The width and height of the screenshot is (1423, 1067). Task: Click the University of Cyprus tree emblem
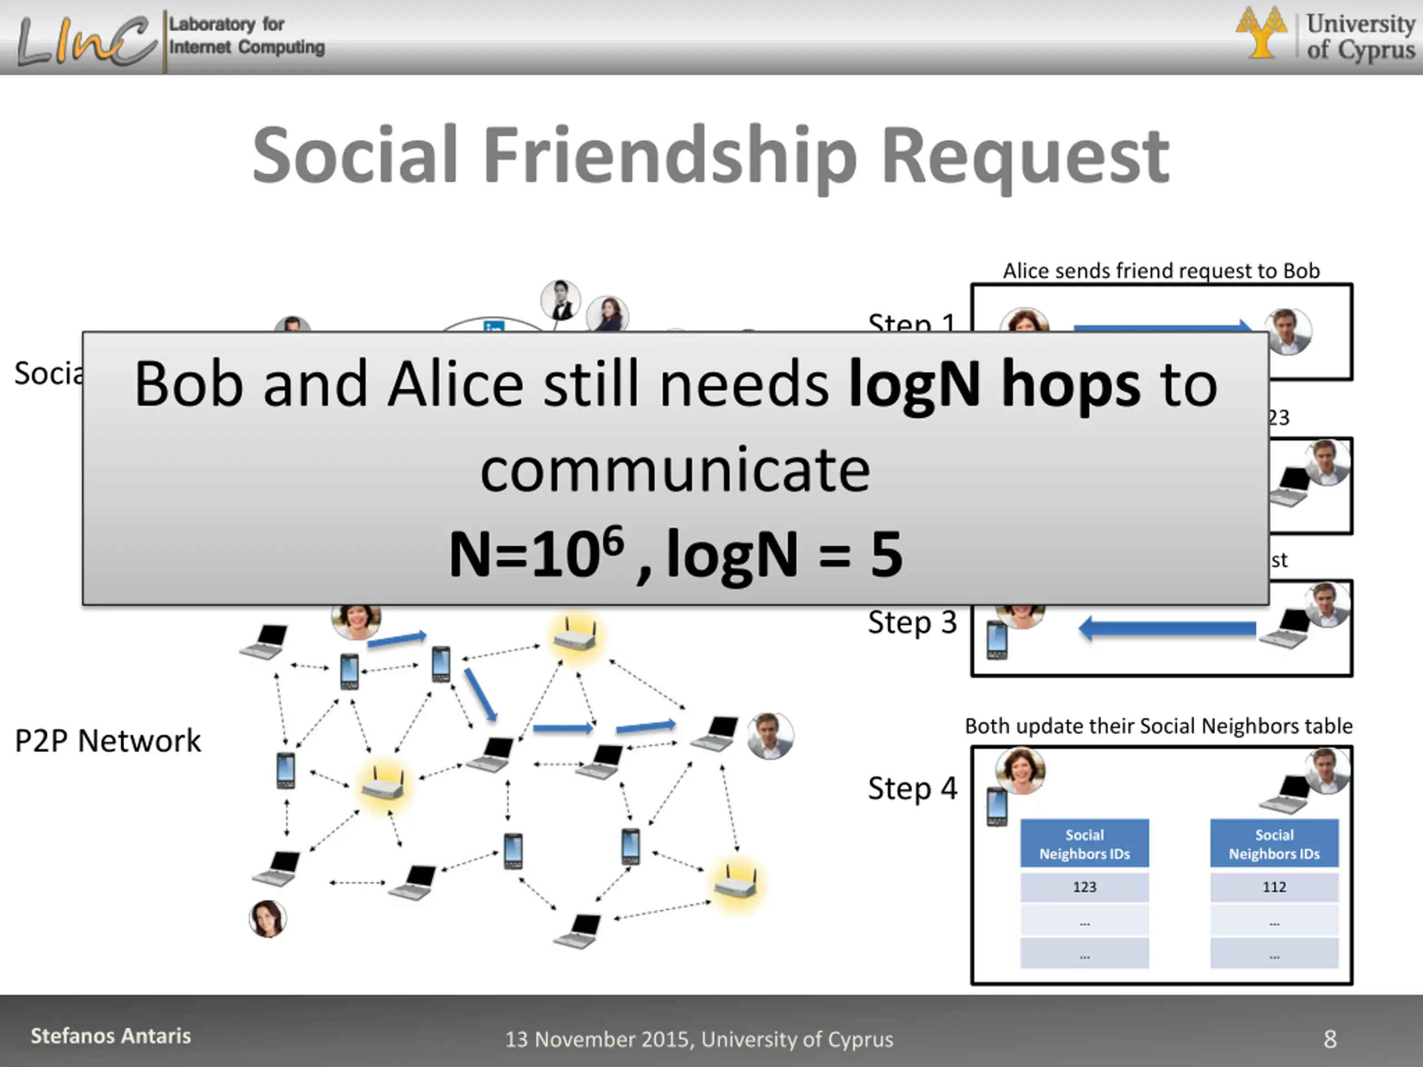[x=1261, y=32]
